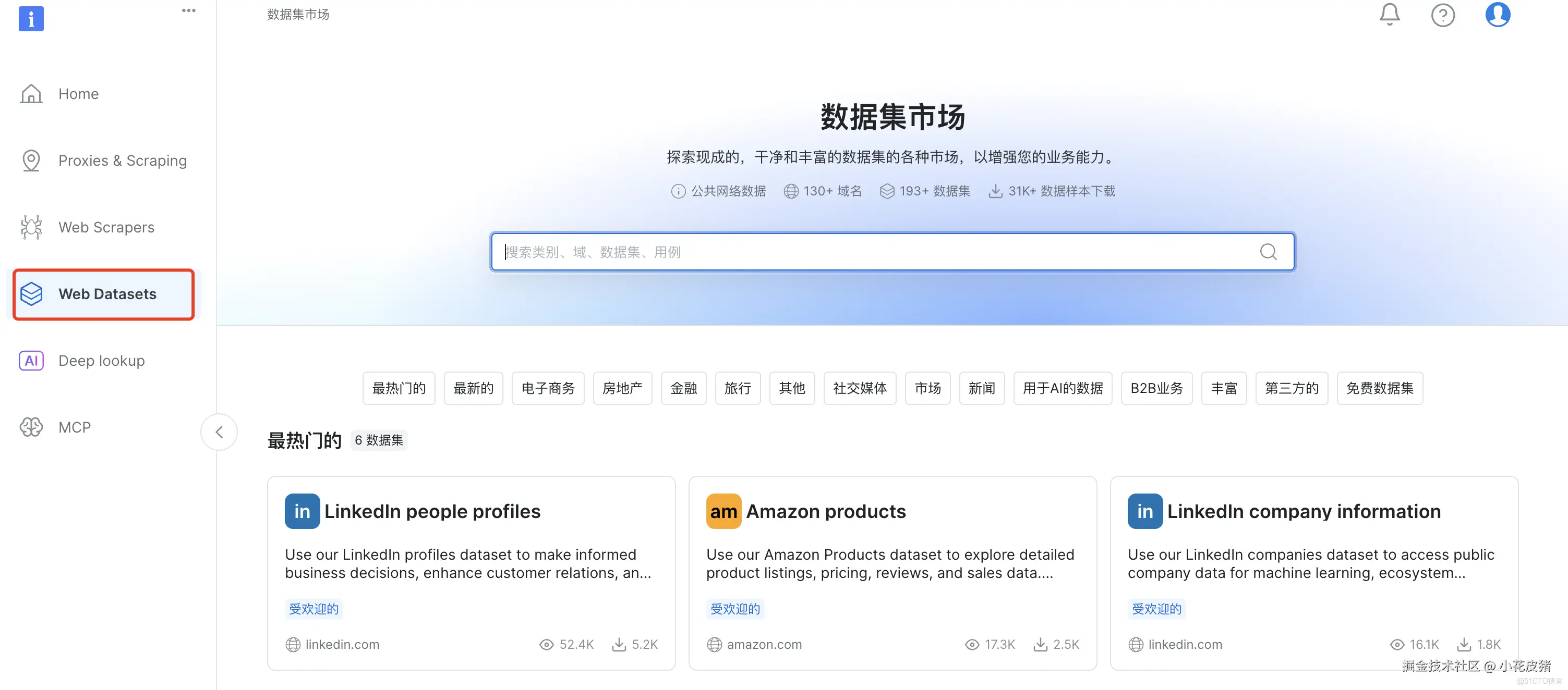The height and width of the screenshot is (690, 1568).
Task: Click the blue logo in sidebar
Action: (31, 18)
